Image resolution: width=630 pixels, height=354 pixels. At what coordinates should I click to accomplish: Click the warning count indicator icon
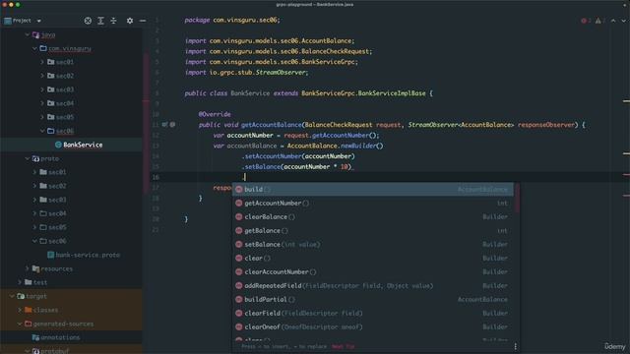pyautogui.click(x=598, y=21)
